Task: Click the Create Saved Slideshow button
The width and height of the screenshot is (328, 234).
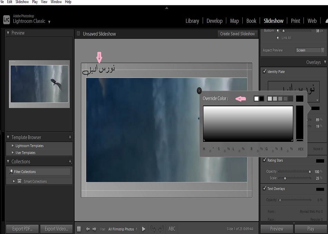Action: [238, 34]
